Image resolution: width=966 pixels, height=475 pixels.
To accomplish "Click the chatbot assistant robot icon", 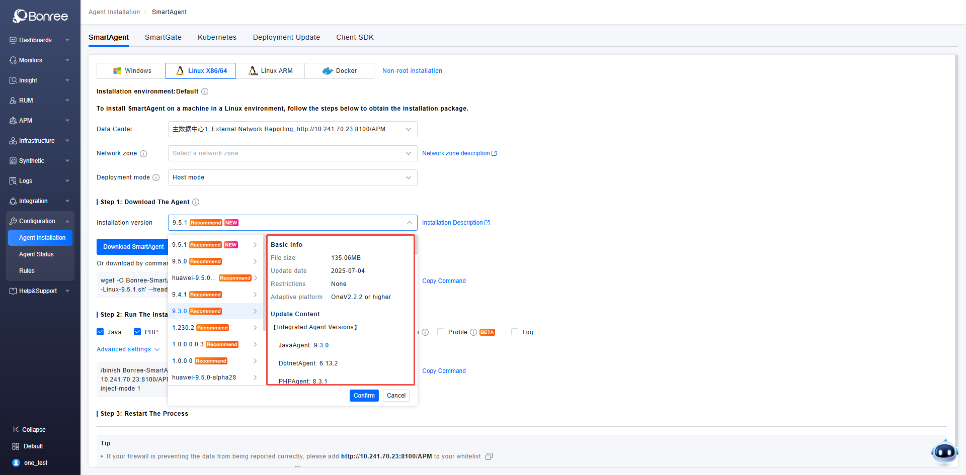I will coord(944,452).
